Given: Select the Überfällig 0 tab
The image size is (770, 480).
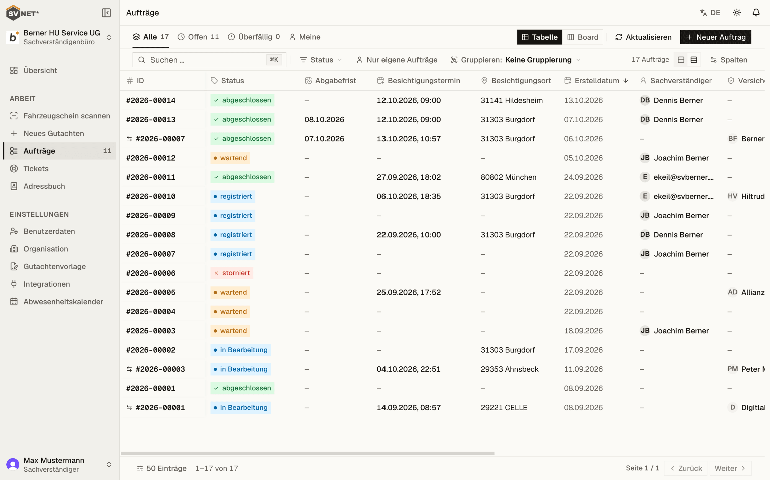Looking at the screenshot, I should coord(254,37).
